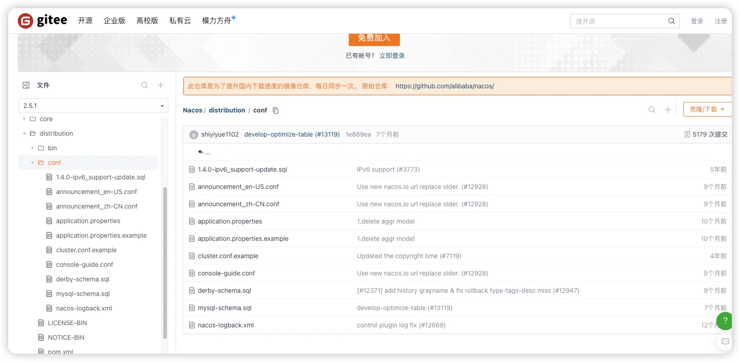
Task: Open the github.com/alibaba/nacos link
Action: pyautogui.click(x=445, y=86)
